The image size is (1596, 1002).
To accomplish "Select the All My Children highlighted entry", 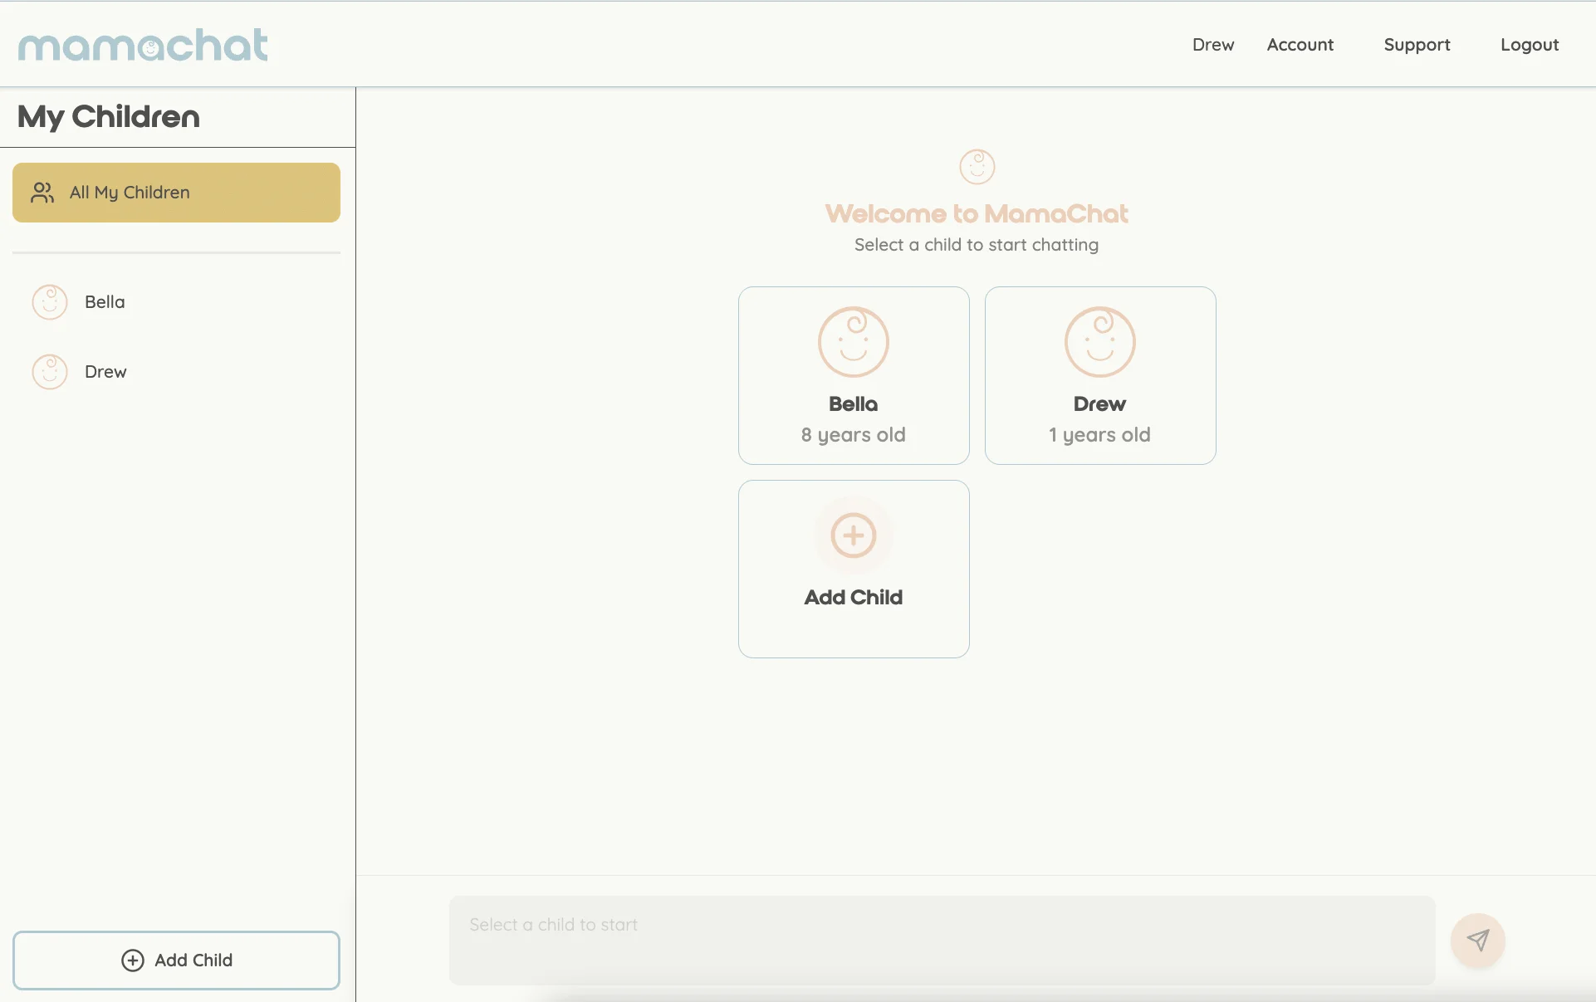I will click(175, 192).
